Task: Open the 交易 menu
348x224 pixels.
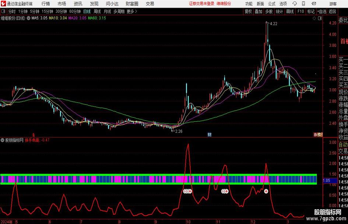Action: [x=150, y=4]
